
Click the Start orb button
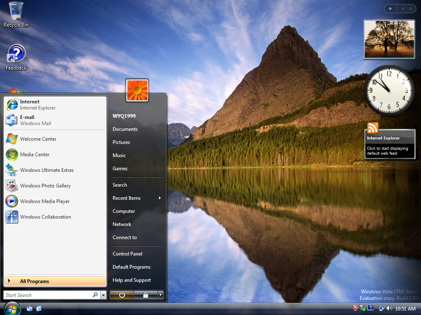pos(12,308)
